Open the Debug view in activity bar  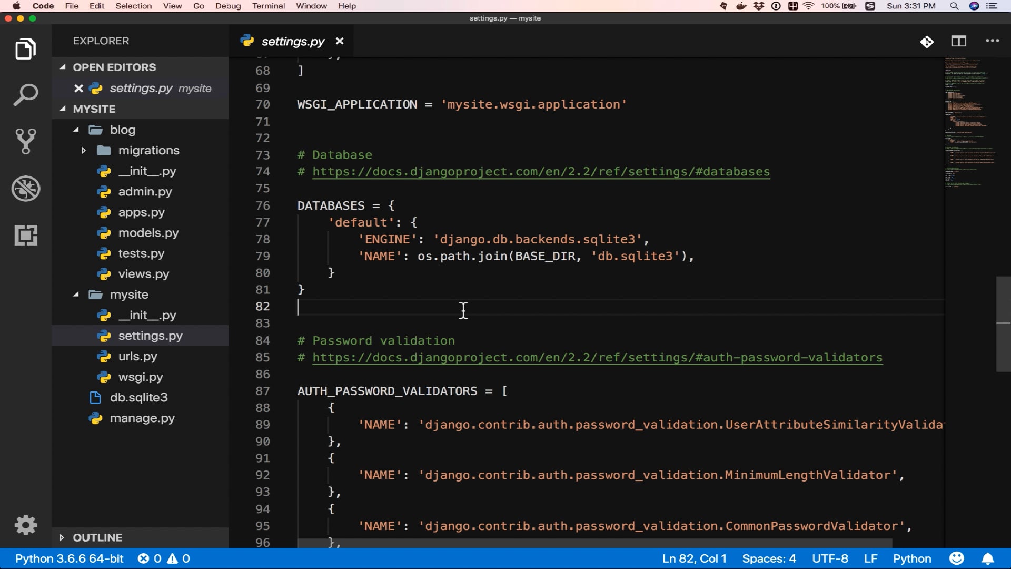(x=25, y=188)
